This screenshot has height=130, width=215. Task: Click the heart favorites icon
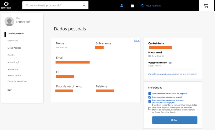pos(143,5)
